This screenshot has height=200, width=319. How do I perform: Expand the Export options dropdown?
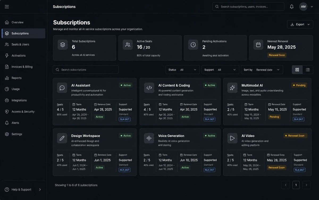click(x=300, y=24)
